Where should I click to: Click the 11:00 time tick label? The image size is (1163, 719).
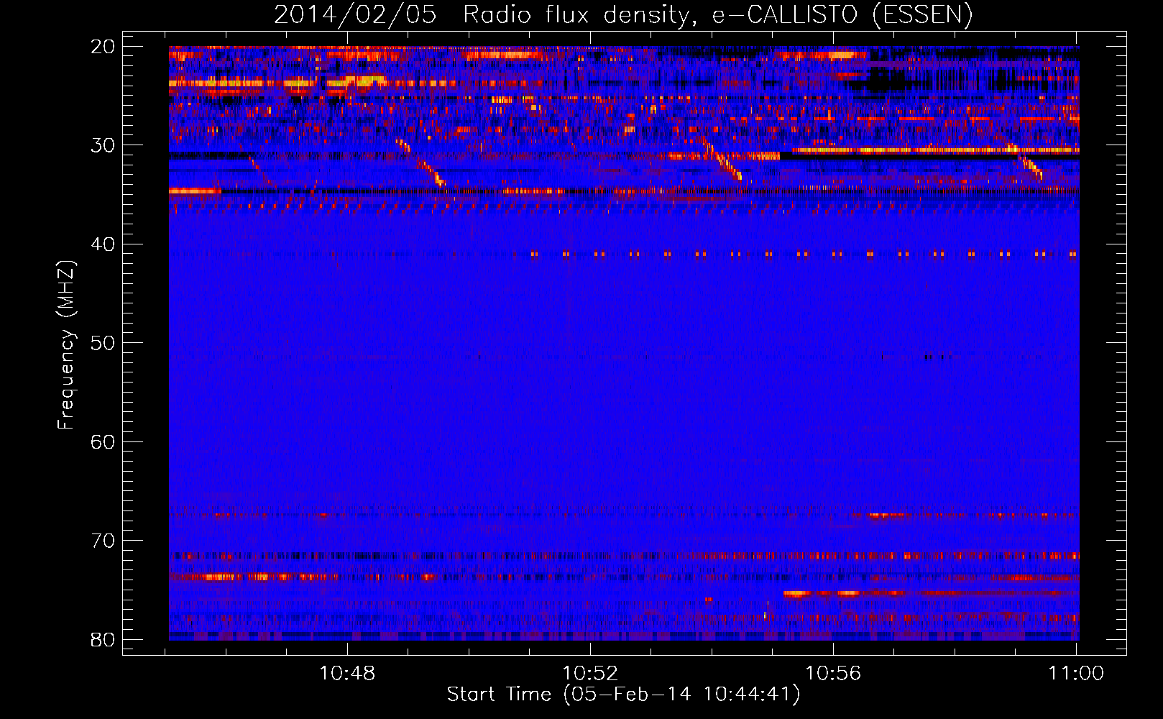point(1076,674)
